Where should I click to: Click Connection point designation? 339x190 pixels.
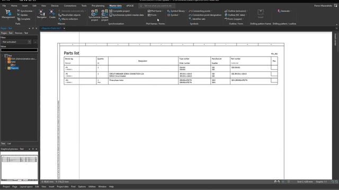(205, 15)
